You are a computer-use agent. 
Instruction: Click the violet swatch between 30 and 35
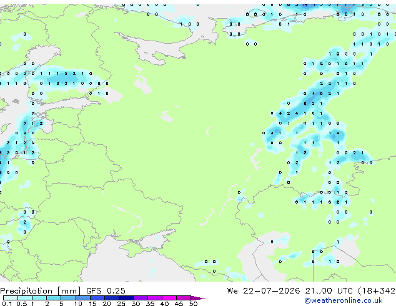[141, 298]
